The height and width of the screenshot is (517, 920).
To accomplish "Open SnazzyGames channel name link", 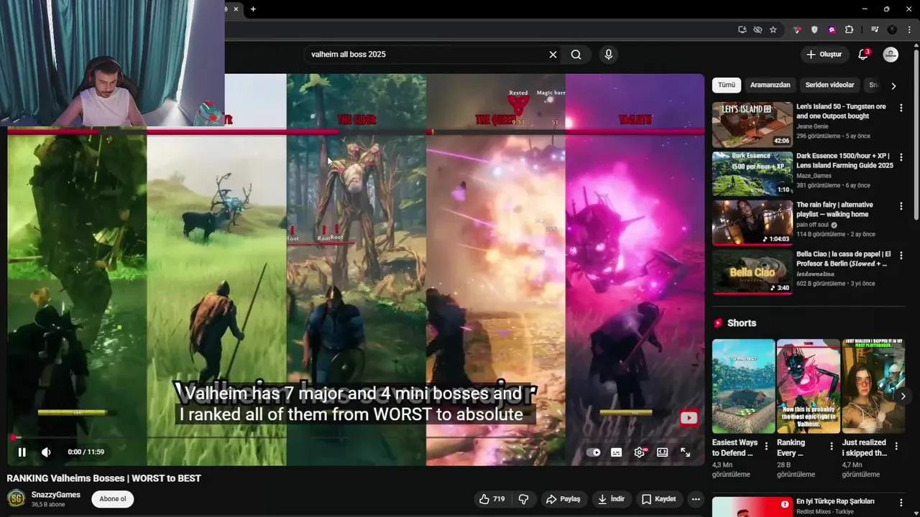I will pos(56,495).
